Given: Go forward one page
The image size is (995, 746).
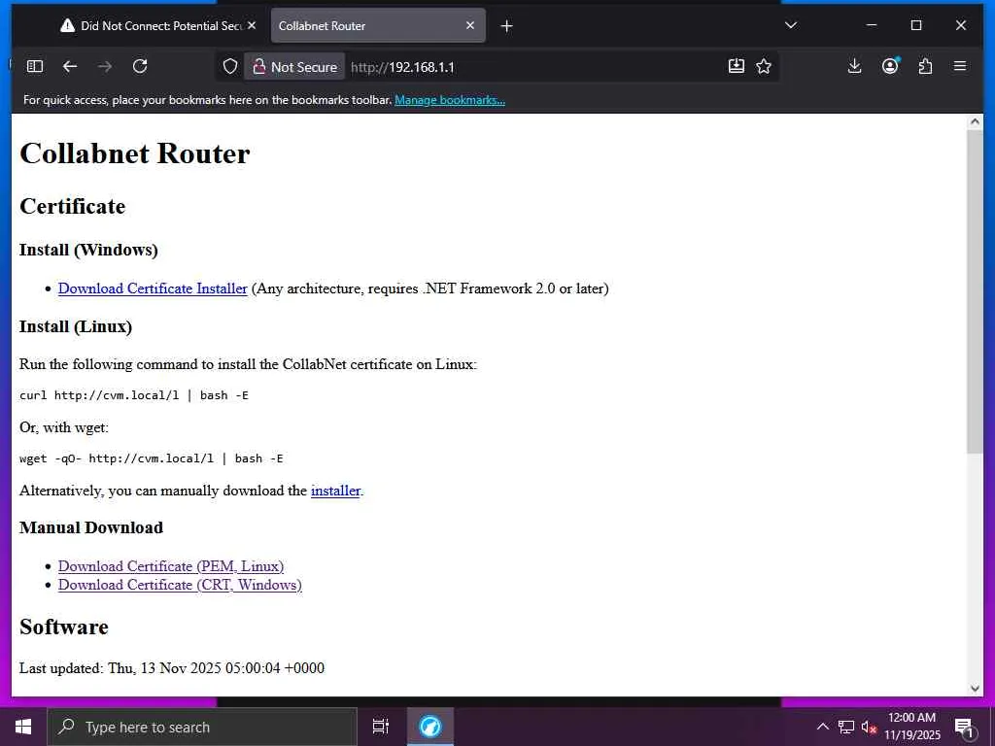Looking at the screenshot, I should coord(105,67).
